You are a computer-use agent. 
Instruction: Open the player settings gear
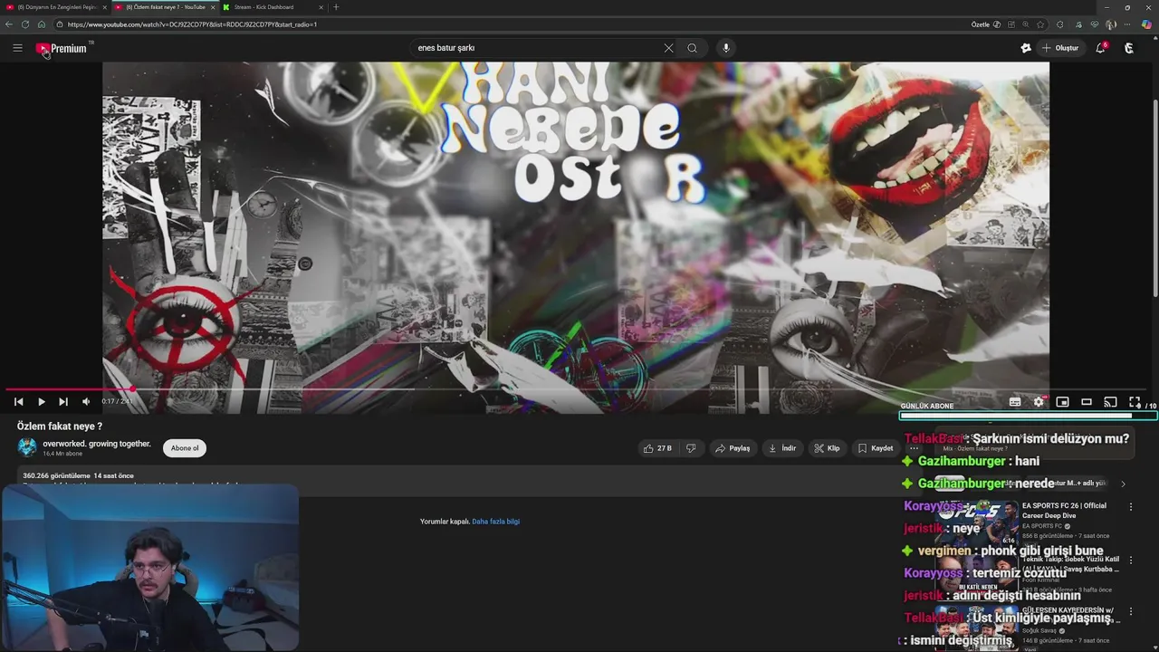(x=1039, y=402)
